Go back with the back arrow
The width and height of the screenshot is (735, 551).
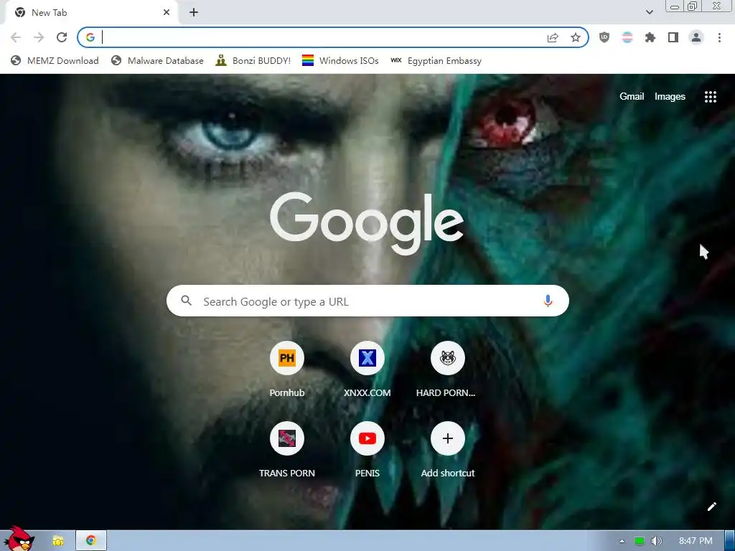coord(16,37)
